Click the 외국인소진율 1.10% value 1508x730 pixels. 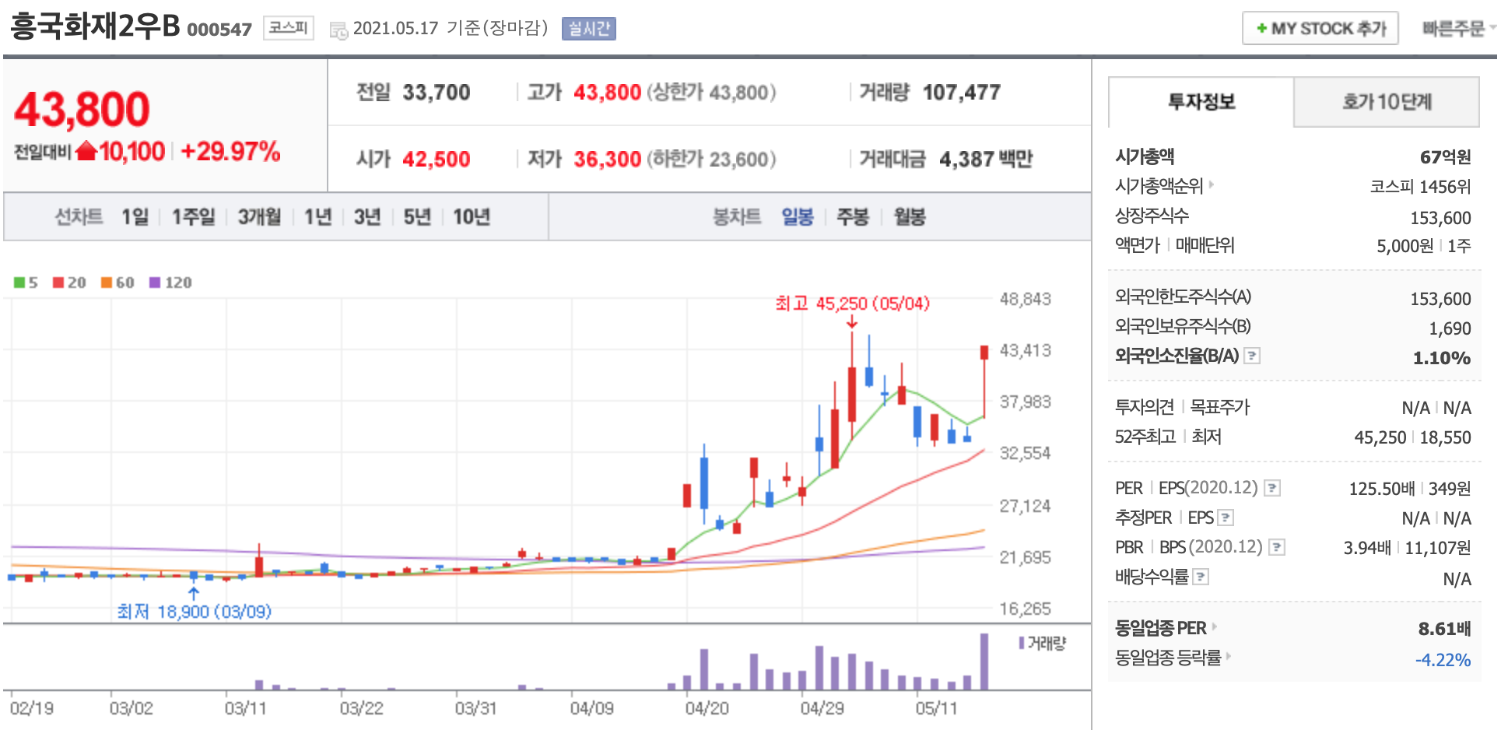1442,358
